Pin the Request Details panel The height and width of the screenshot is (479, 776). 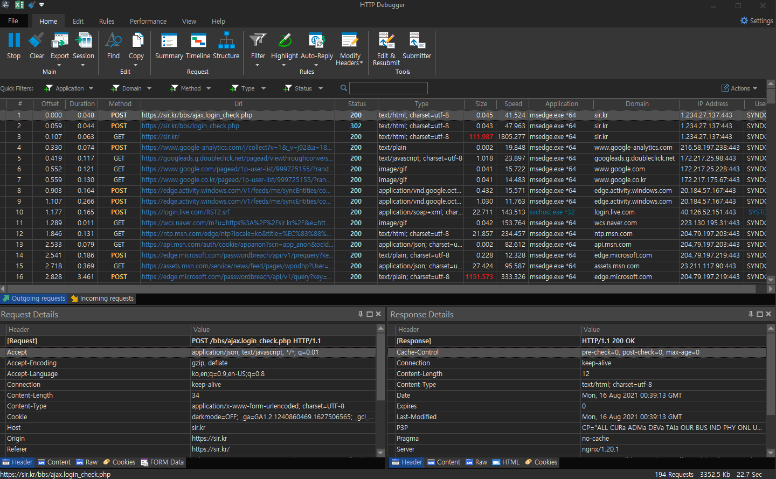pos(361,314)
